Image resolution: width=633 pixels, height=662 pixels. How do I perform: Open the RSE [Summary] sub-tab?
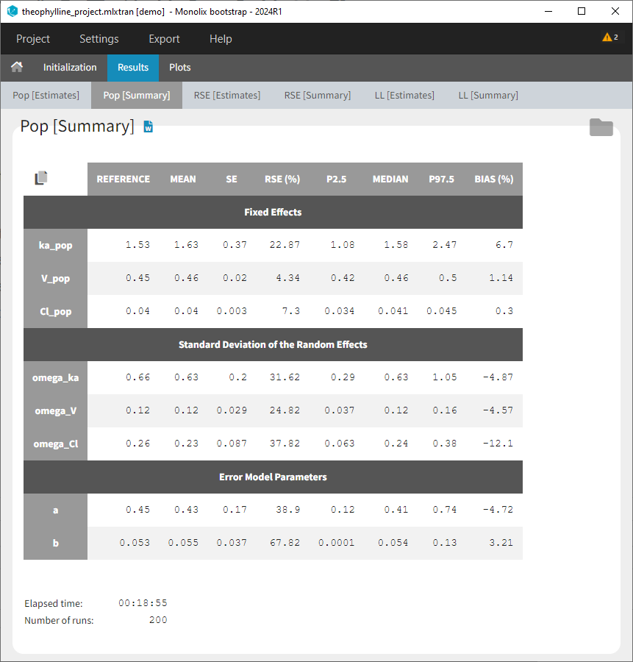[x=318, y=96]
